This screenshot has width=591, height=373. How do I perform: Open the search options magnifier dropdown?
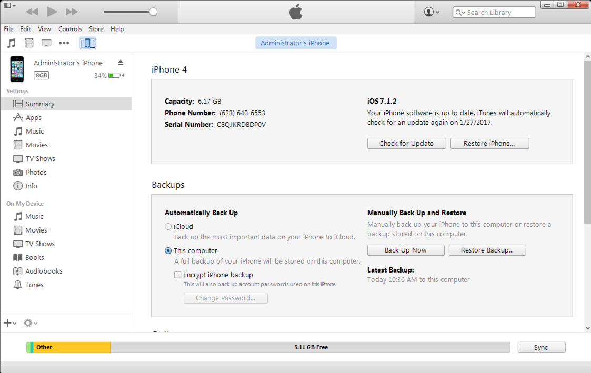point(460,13)
